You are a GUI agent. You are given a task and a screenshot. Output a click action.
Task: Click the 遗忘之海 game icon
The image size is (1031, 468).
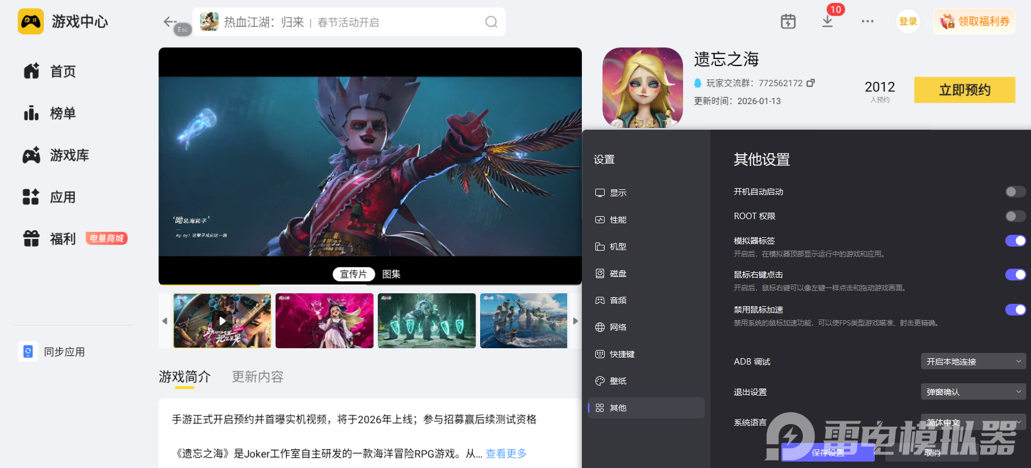[x=643, y=88]
